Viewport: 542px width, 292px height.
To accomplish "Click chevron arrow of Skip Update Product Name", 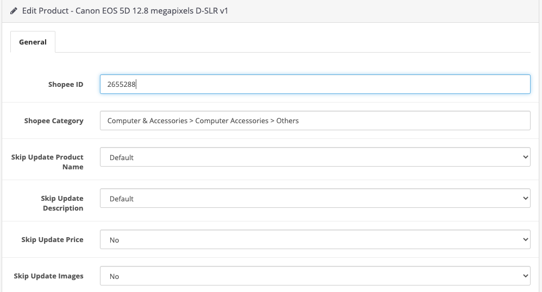I will pyautogui.click(x=525, y=157).
